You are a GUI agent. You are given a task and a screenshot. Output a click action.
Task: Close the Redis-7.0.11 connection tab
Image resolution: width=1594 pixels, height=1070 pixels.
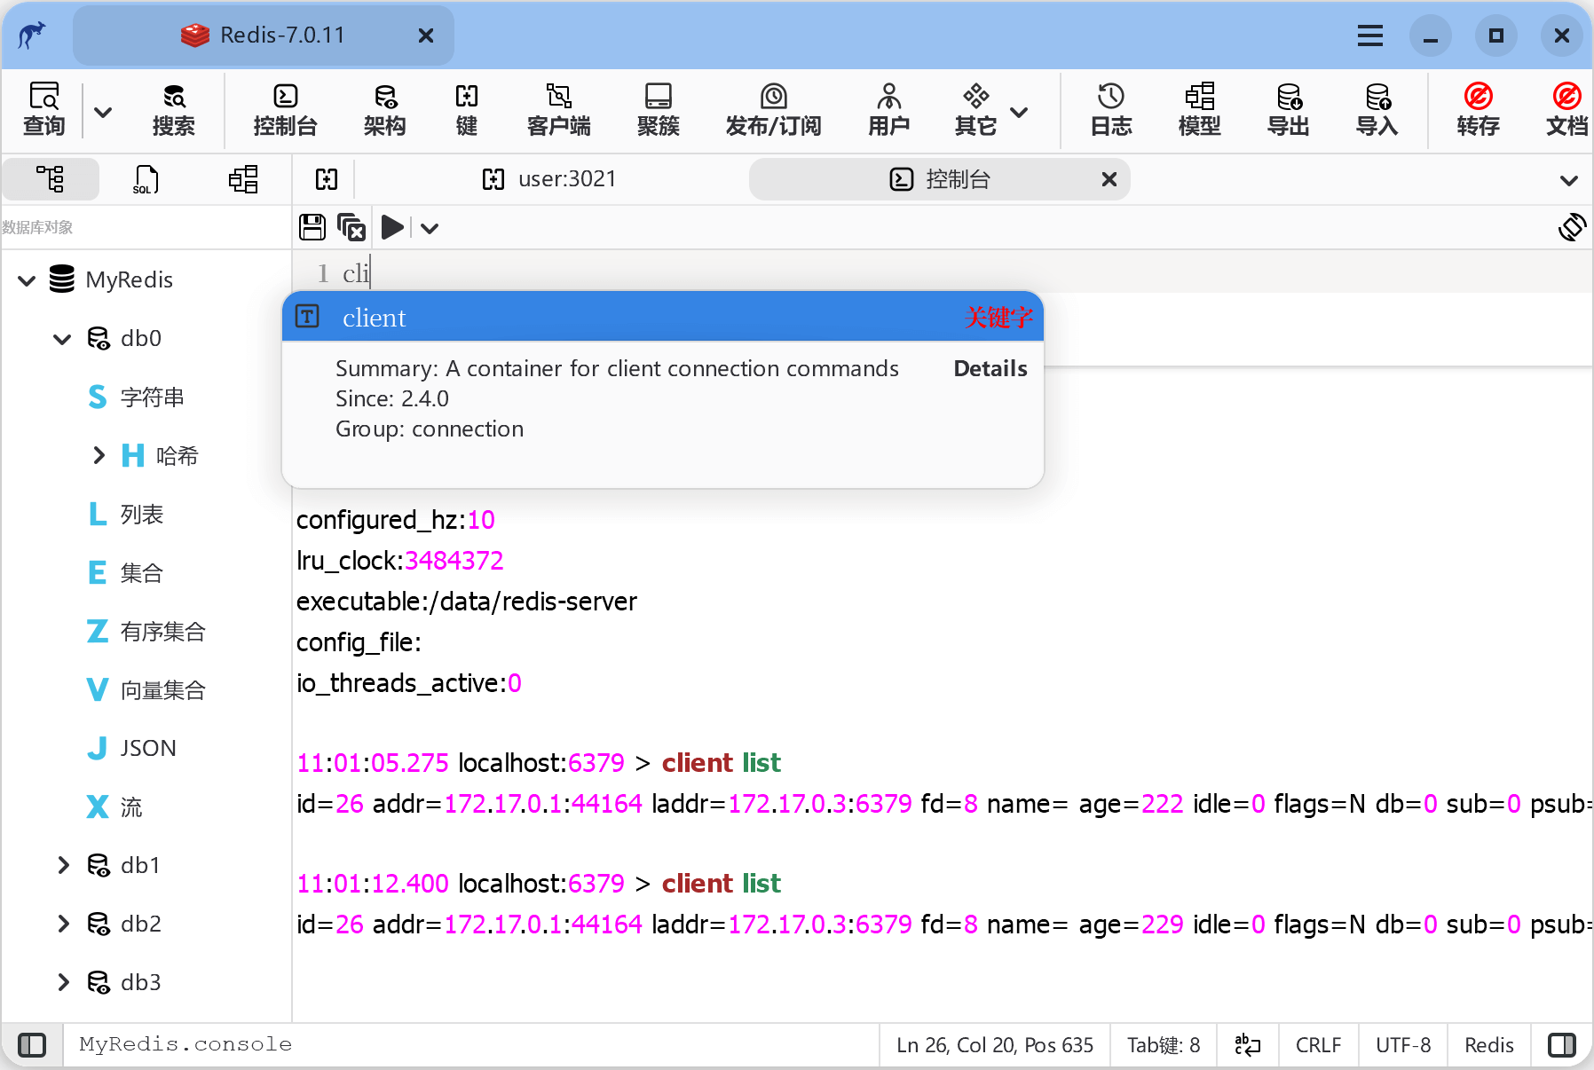point(426,35)
